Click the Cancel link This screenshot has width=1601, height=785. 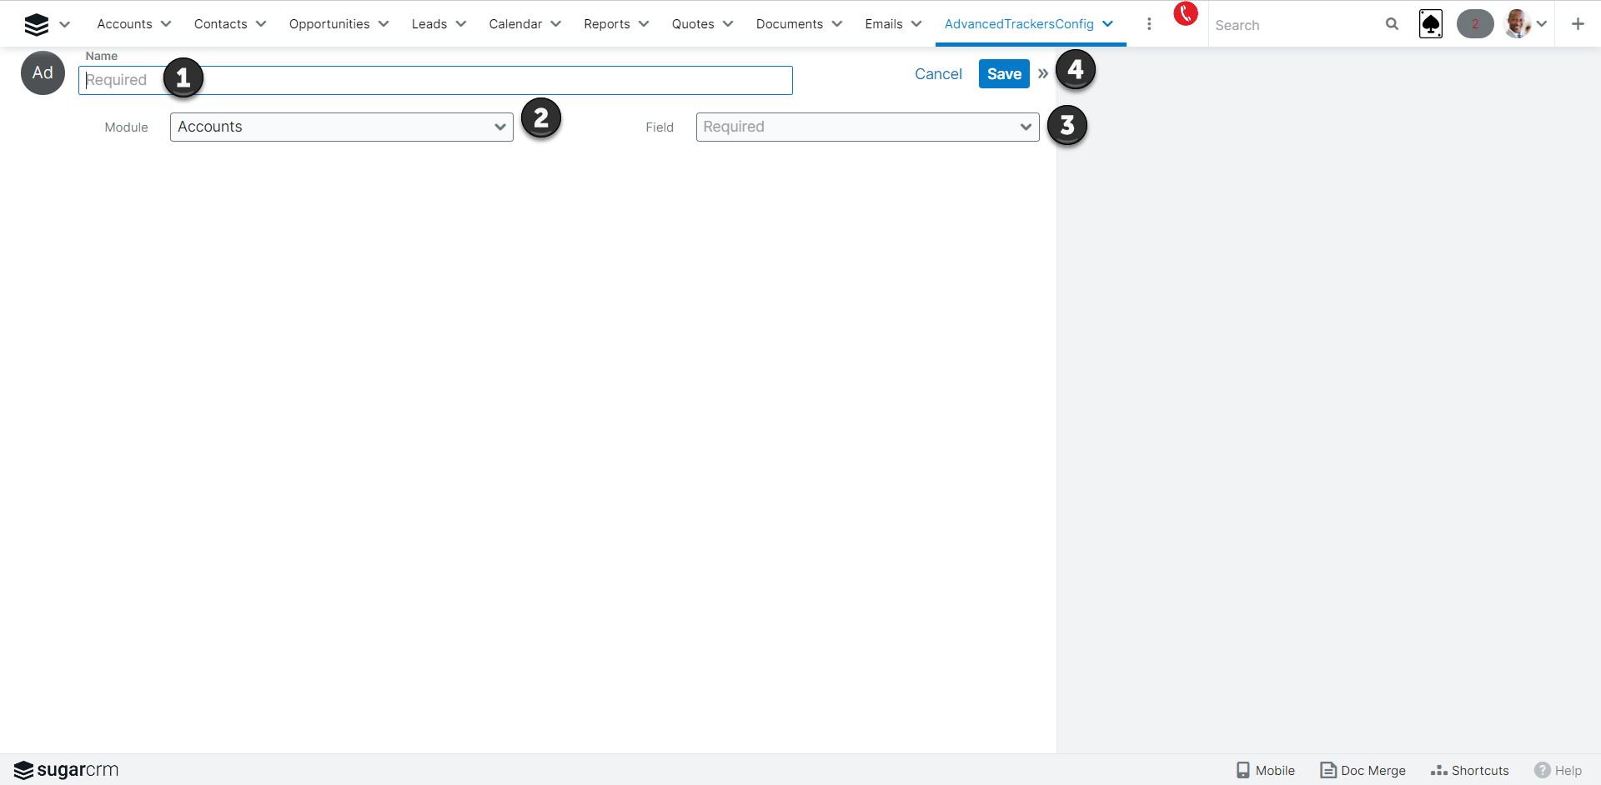coord(938,74)
